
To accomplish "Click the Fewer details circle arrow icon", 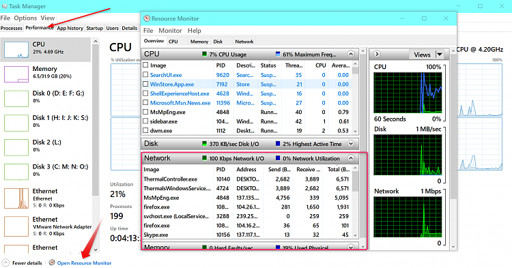I will click(x=5, y=263).
